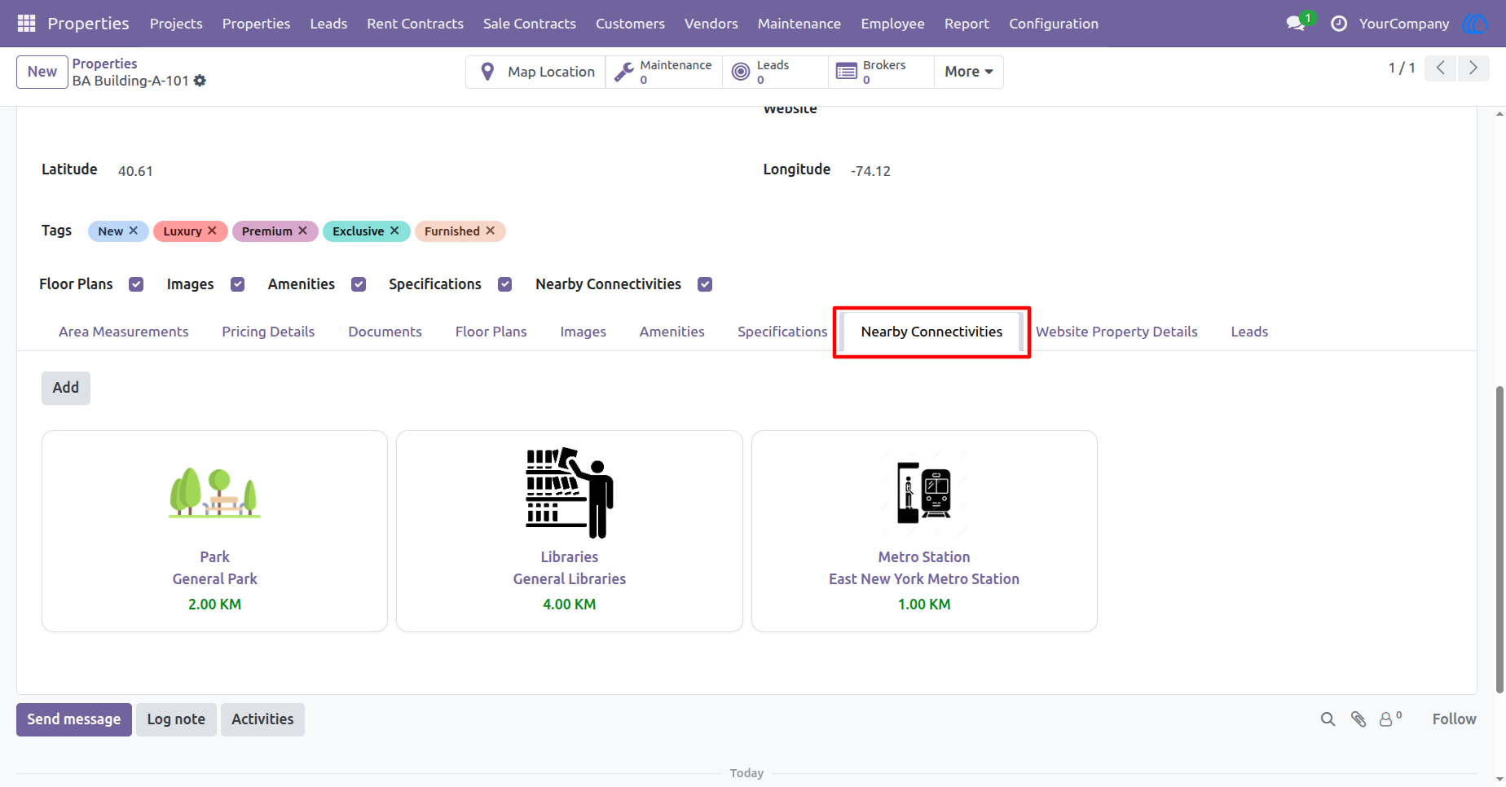Click the Latitude field value 40.61
Viewport: 1506px width, 787px height.
click(135, 171)
